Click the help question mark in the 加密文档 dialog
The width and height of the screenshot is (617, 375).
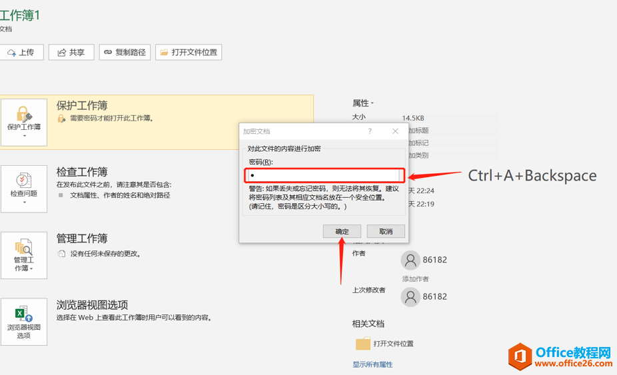[x=370, y=131]
